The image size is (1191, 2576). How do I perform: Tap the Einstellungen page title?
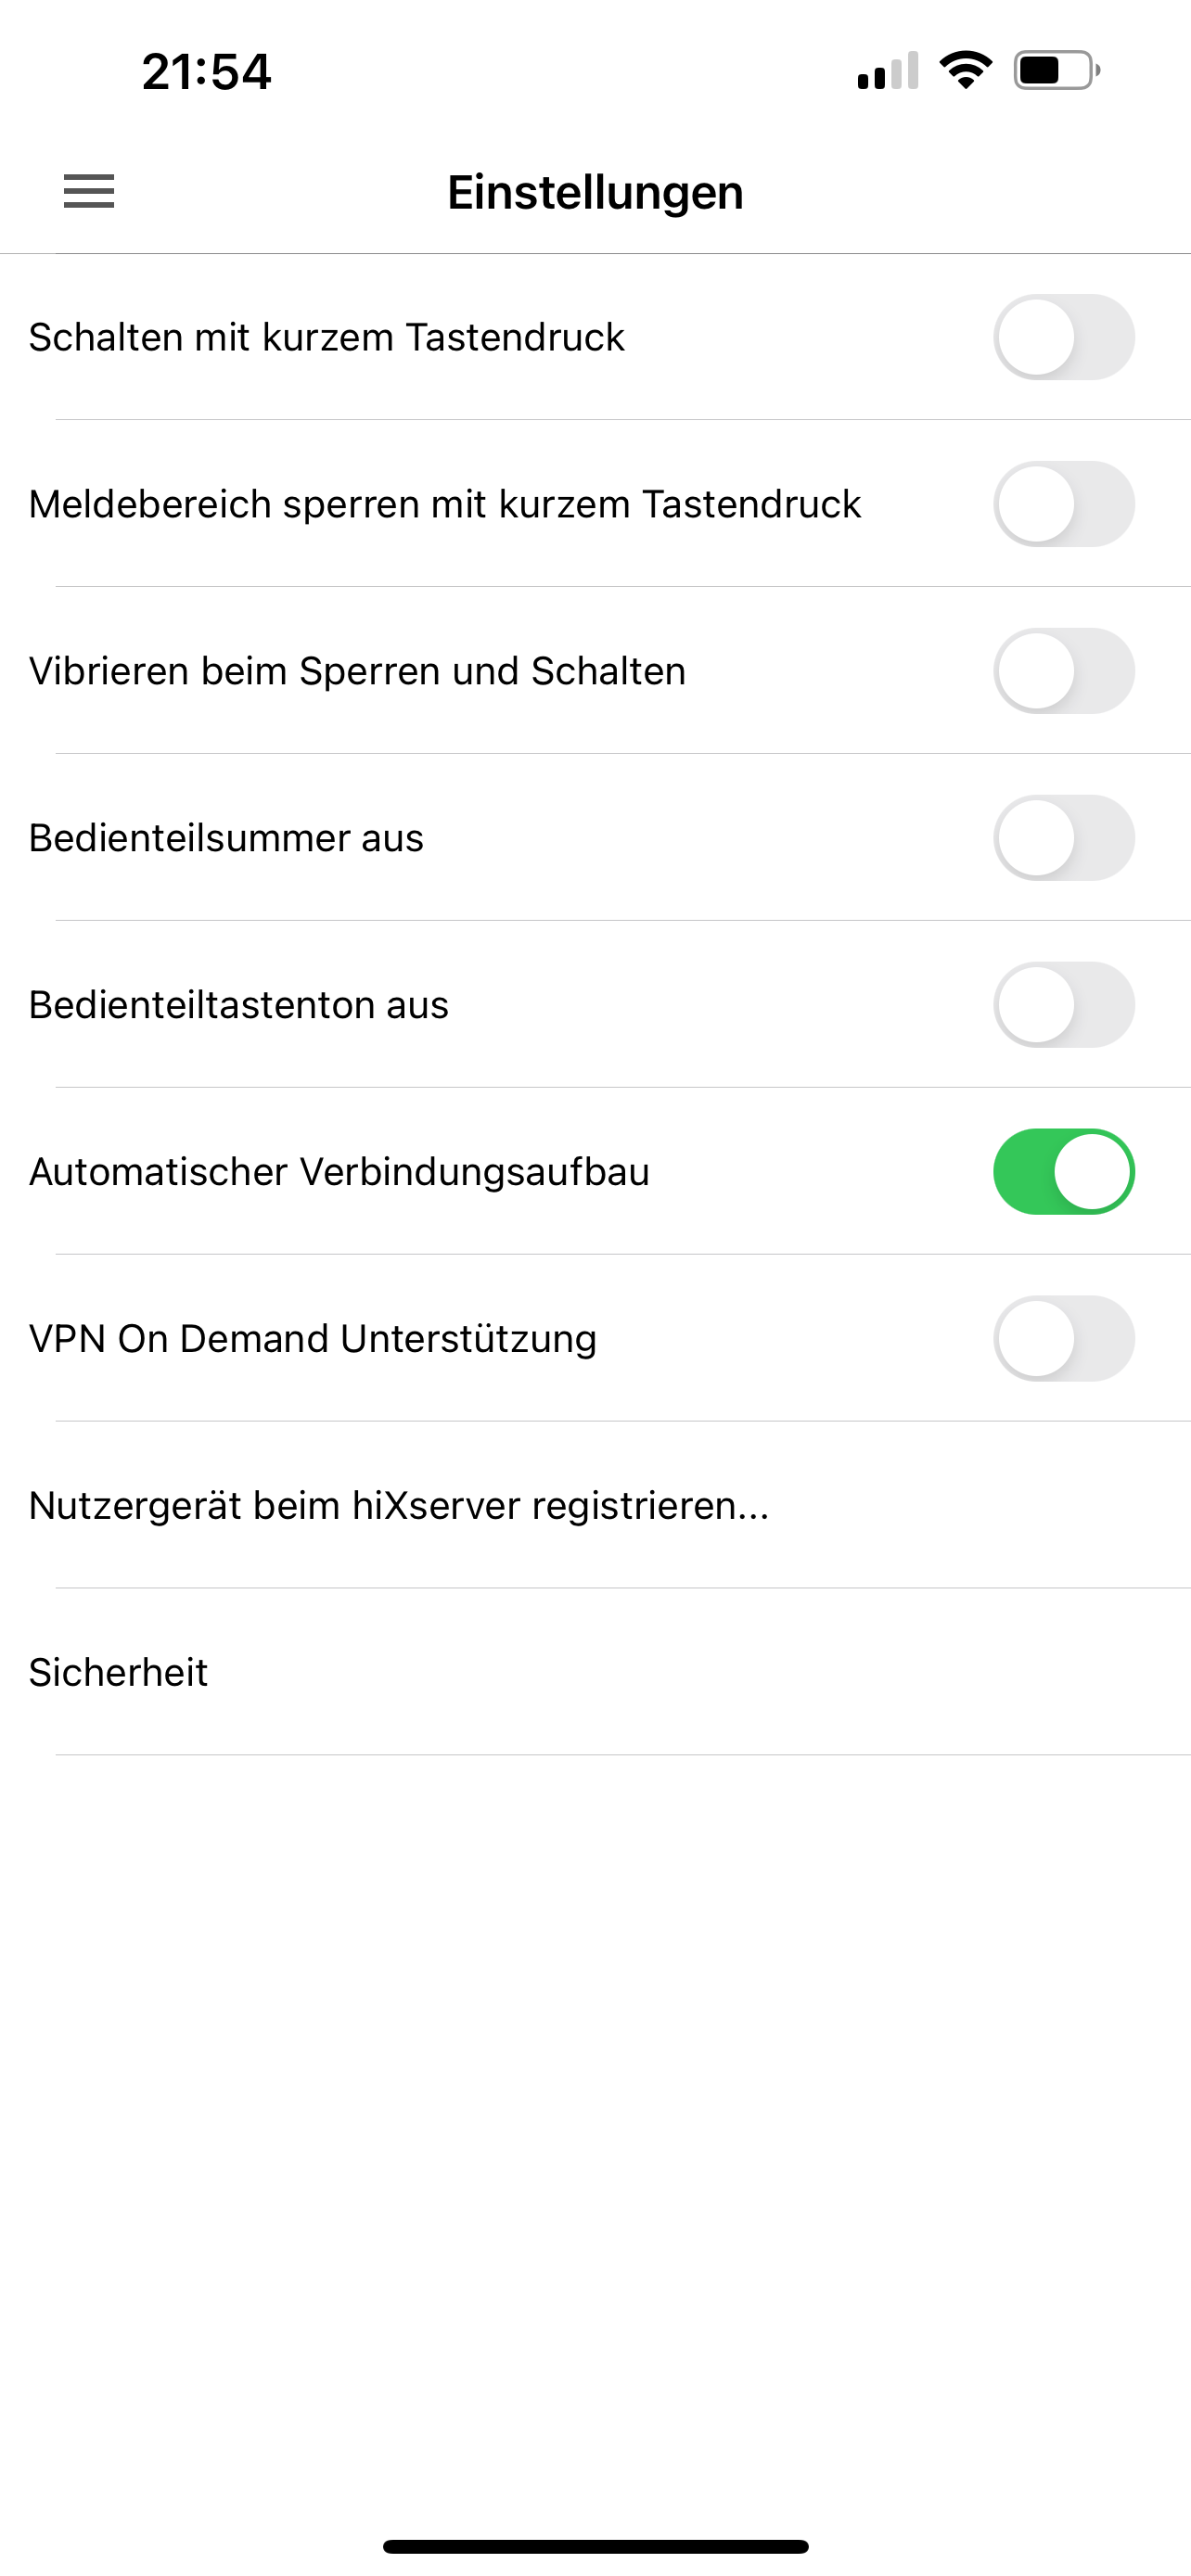tap(595, 193)
